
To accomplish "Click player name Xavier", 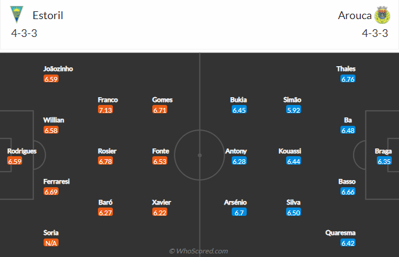I will coord(161,202).
